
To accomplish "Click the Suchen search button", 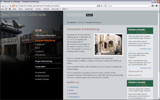I will point(89,15).
